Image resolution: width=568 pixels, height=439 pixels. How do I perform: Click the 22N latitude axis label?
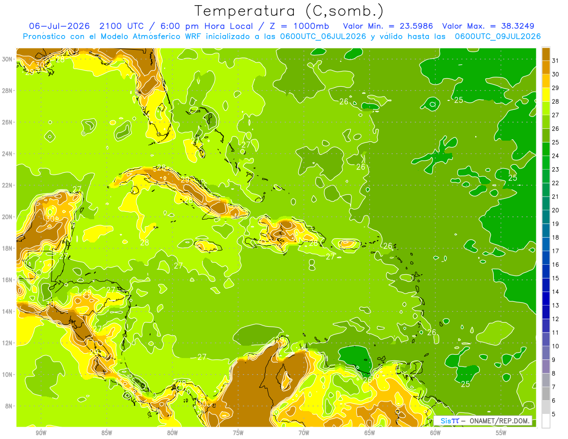(7, 185)
